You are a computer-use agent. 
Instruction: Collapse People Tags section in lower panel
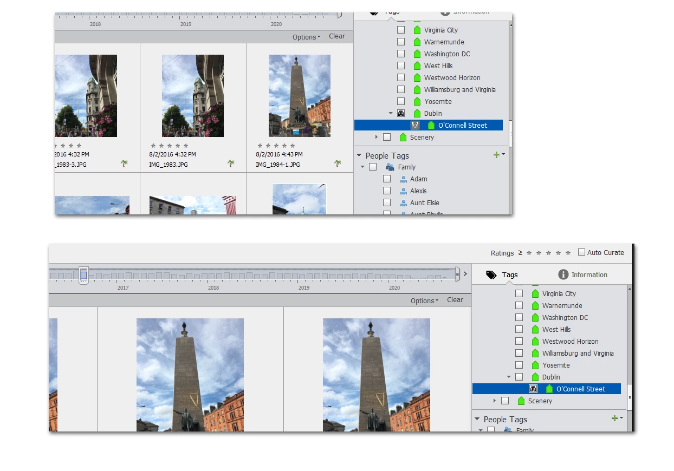coord(477,419)
